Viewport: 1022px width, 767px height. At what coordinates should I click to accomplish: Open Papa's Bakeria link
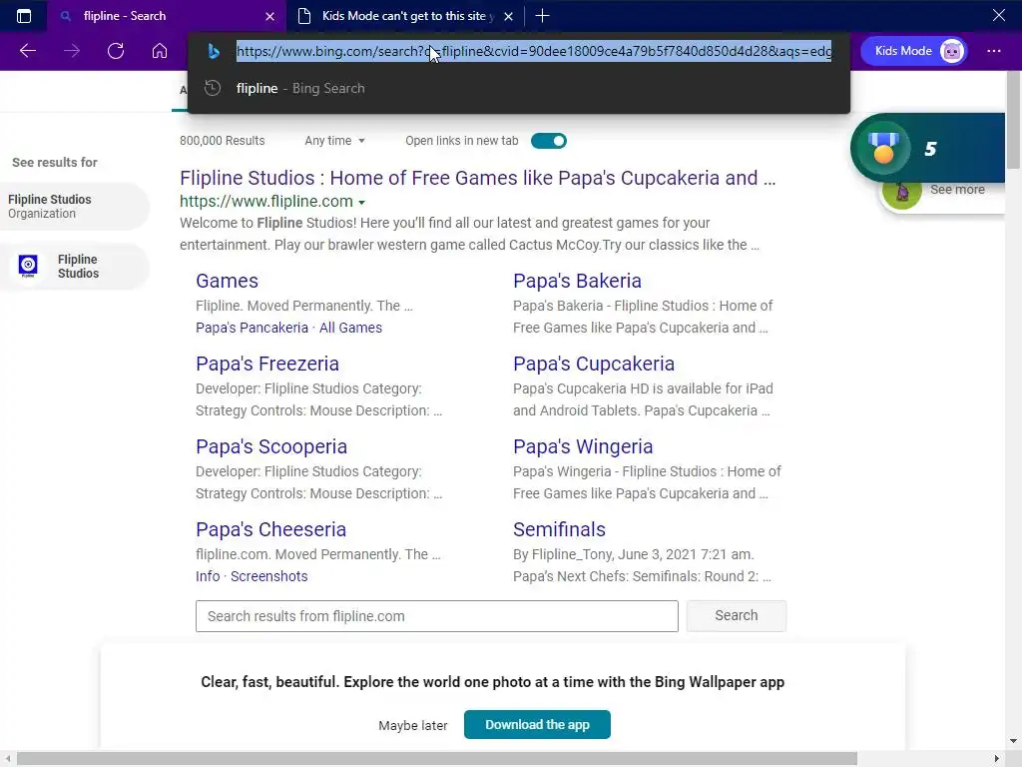tap(577, 281)
